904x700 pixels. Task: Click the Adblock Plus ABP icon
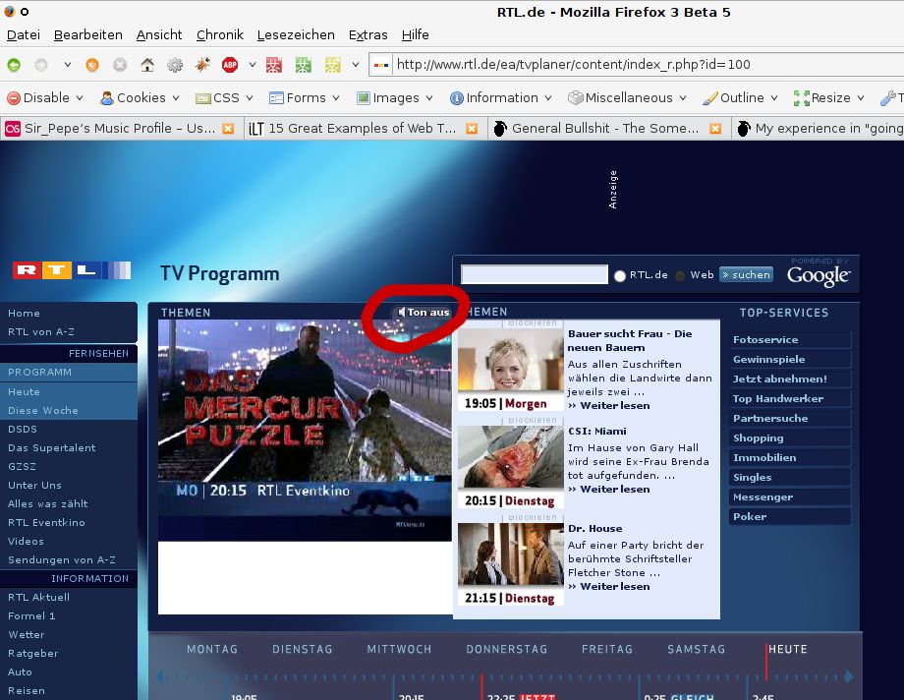coord(230,65)
